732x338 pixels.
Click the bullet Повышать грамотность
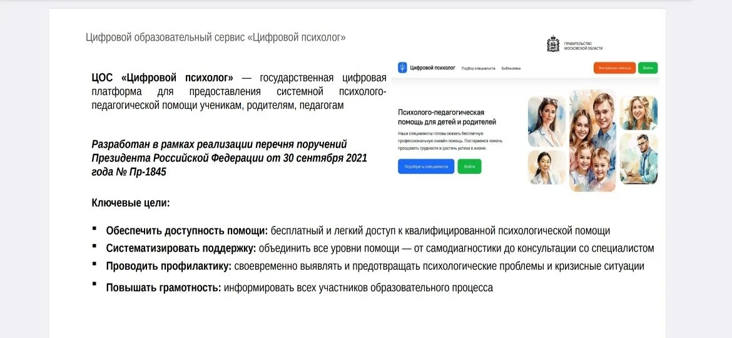tap(299, 287)
